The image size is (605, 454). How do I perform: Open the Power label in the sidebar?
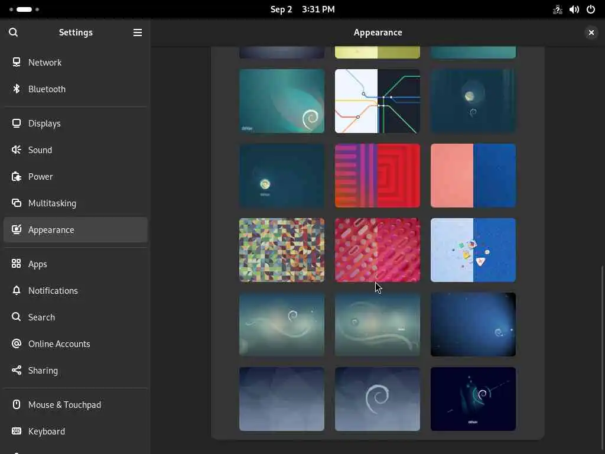click(x=41, y=176)
